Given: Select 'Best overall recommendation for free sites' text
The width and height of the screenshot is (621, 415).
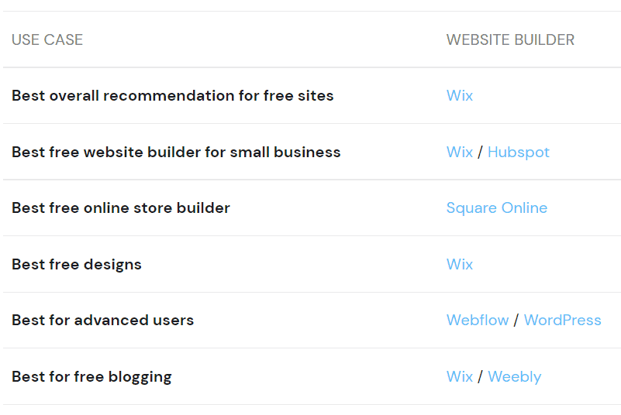Looking at the screenshot, I should [x=172, y=96].
